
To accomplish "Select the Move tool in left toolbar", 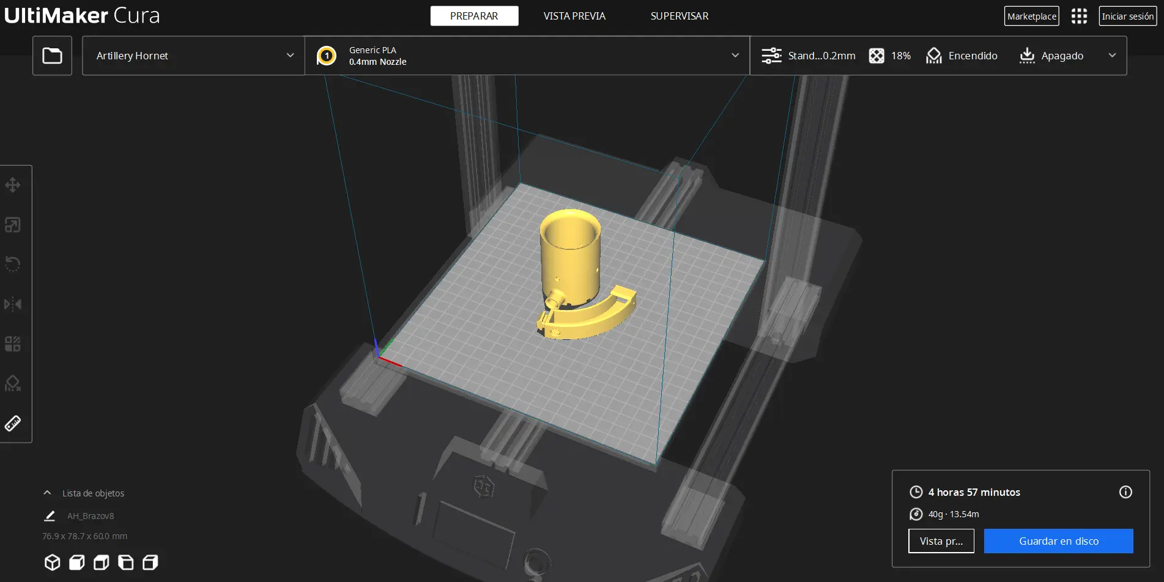I will (13, 185).
